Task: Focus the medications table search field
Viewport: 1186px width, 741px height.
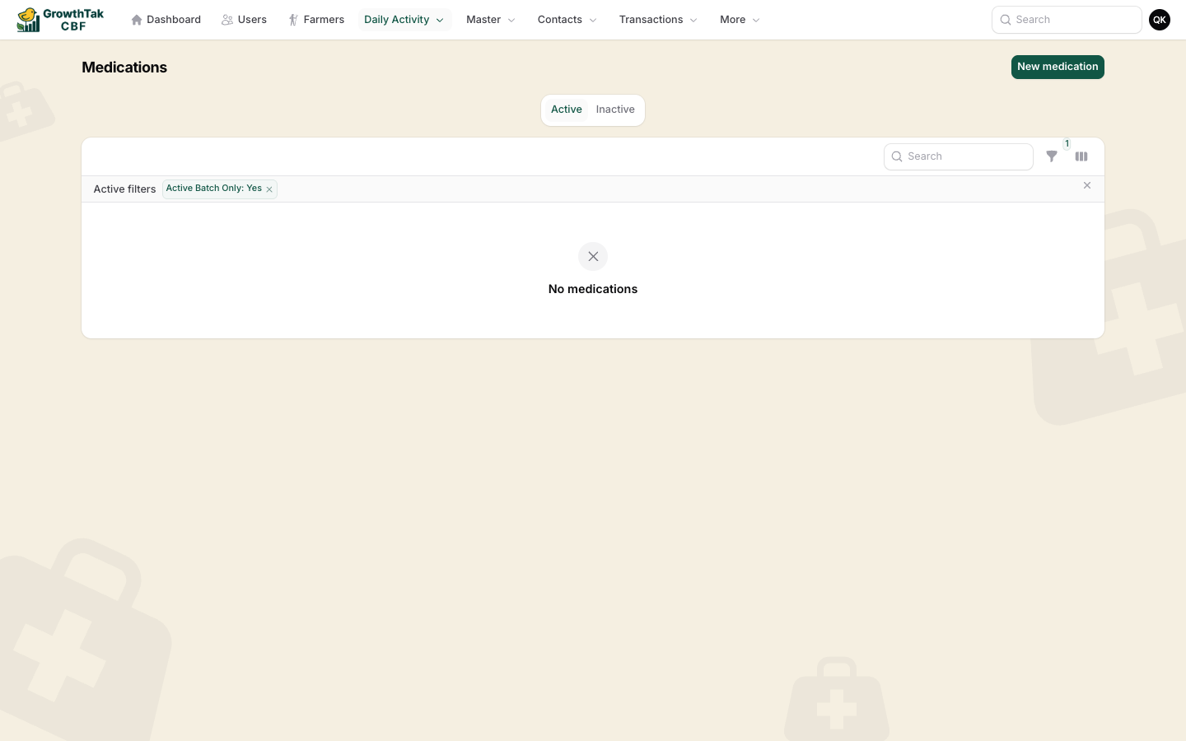Action: [x=959, y=156]
